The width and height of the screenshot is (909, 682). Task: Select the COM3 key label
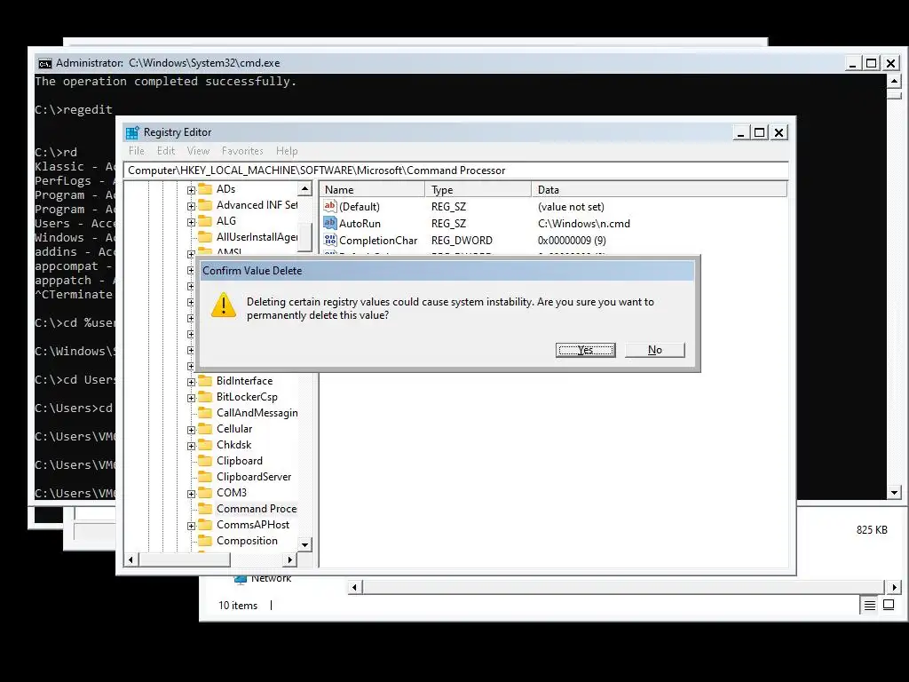(232, 492)
